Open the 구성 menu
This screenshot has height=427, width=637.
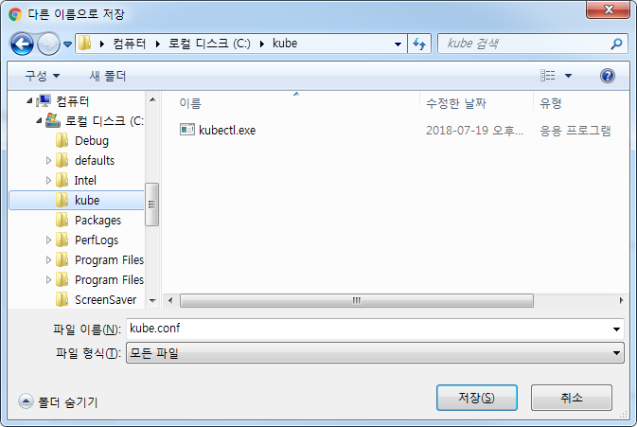tap(43, 76)
